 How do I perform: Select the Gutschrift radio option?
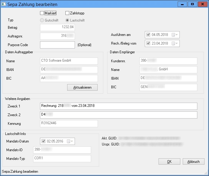42,20
